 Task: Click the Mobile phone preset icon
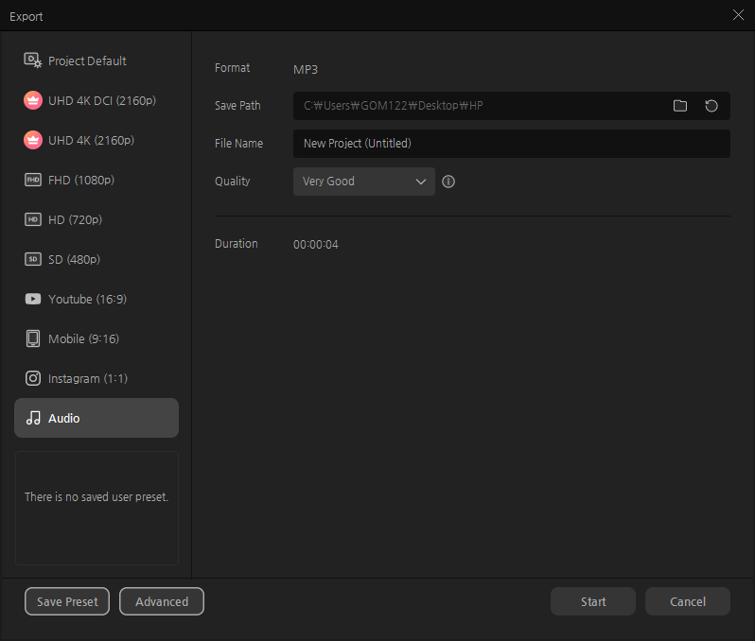pos(33,338)
